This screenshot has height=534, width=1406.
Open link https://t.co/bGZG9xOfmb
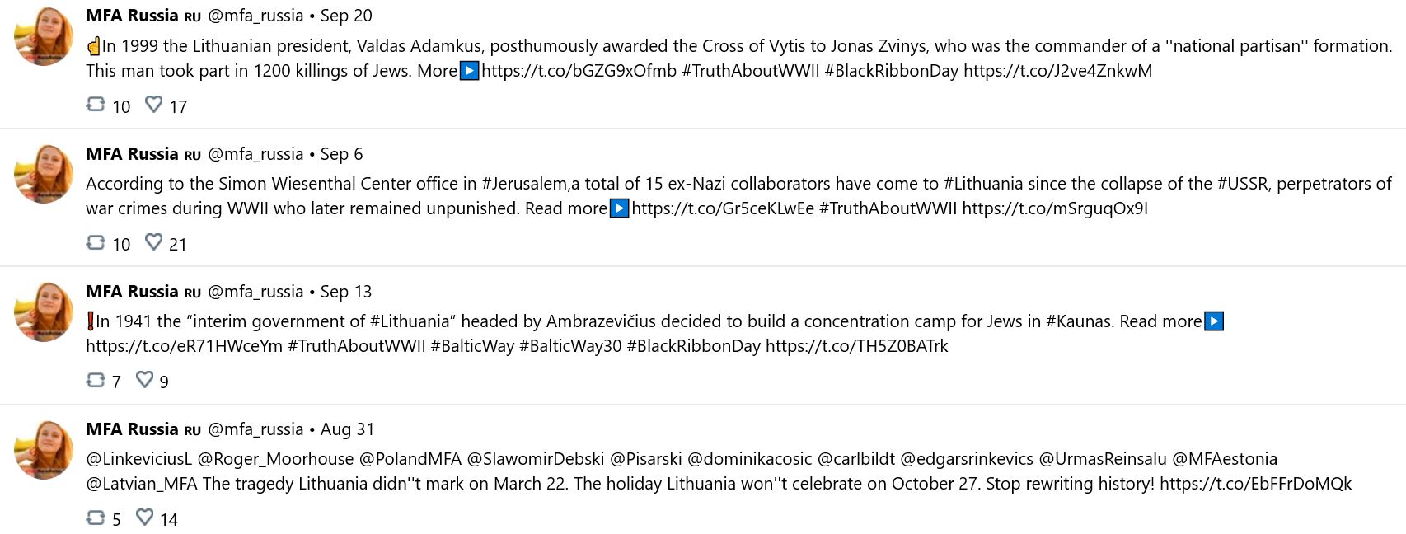click(579, 71)
